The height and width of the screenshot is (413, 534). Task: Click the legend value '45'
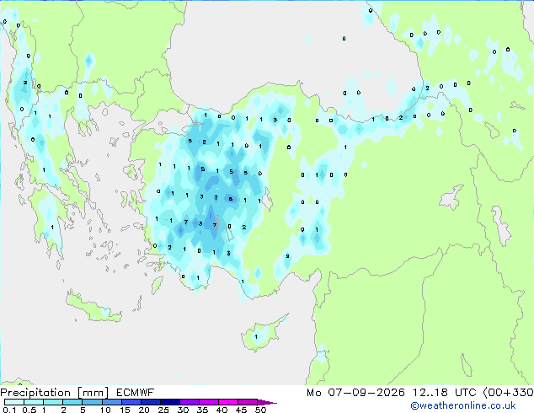click(x=241, y=410)
